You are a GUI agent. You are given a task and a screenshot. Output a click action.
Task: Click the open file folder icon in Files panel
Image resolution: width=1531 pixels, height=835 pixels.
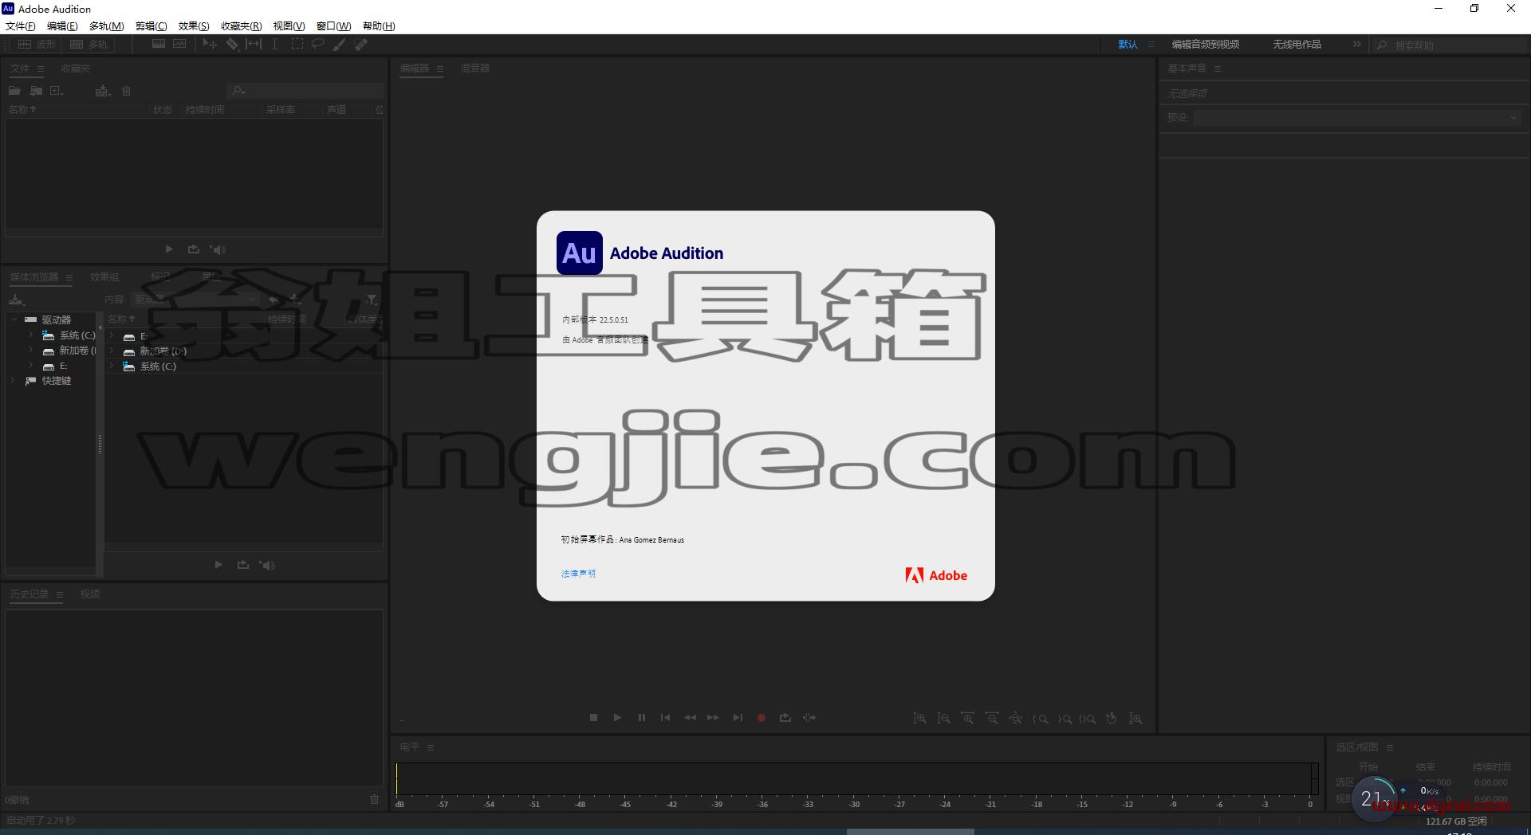[14, 91]
